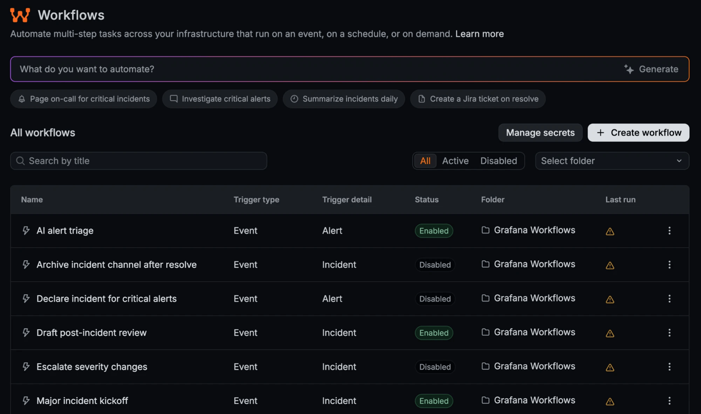This screenshot has width=701, height=414.
Task: Click folder icon in Escalate severity changes row
Action: coord(485,366)
